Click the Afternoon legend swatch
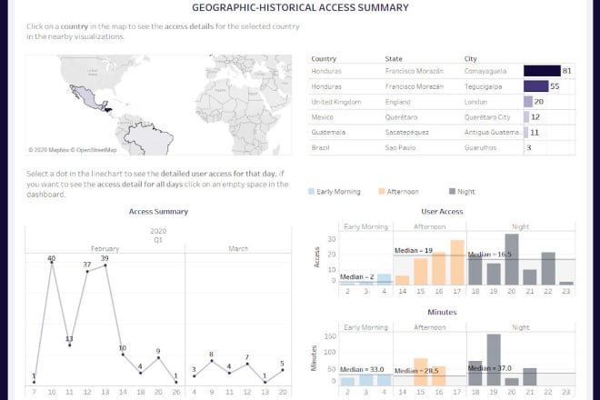Screen dimensions: 600x400 [382, 192]
